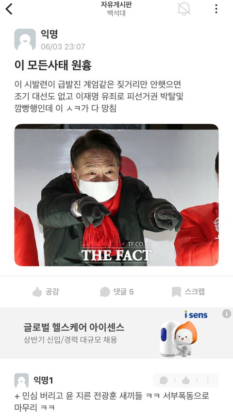Viewport: 233px width, 418px height.
Task: Tap the 익명1 commenter avatar
Action: click(21, 381)
